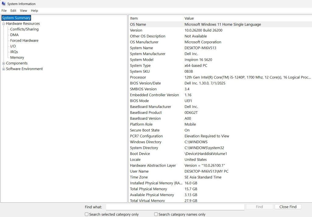Open the View menu

23,11
